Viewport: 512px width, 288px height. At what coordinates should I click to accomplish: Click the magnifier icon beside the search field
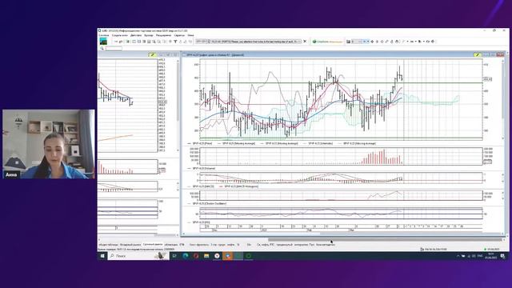click(102, 48)
